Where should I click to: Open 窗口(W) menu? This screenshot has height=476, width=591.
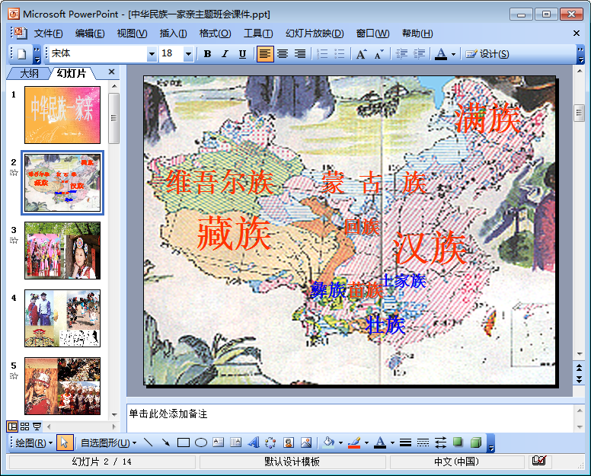[x=372, y=34]
